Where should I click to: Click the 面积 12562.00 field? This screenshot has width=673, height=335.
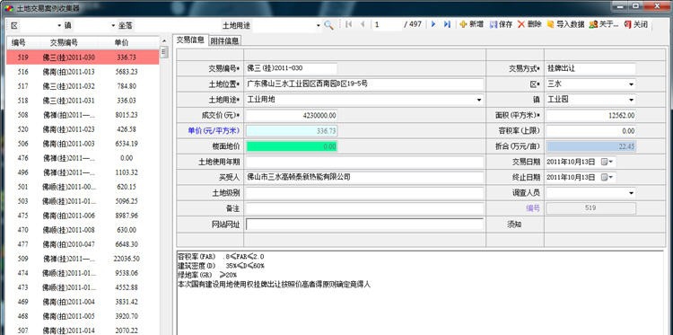click(x=590, y=116)
